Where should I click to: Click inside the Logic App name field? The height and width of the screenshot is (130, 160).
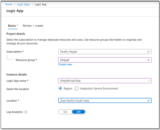click(x=105, y=81)
